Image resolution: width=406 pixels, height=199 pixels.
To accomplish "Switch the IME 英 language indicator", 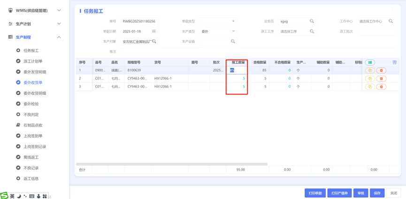I will coord(12,196).
